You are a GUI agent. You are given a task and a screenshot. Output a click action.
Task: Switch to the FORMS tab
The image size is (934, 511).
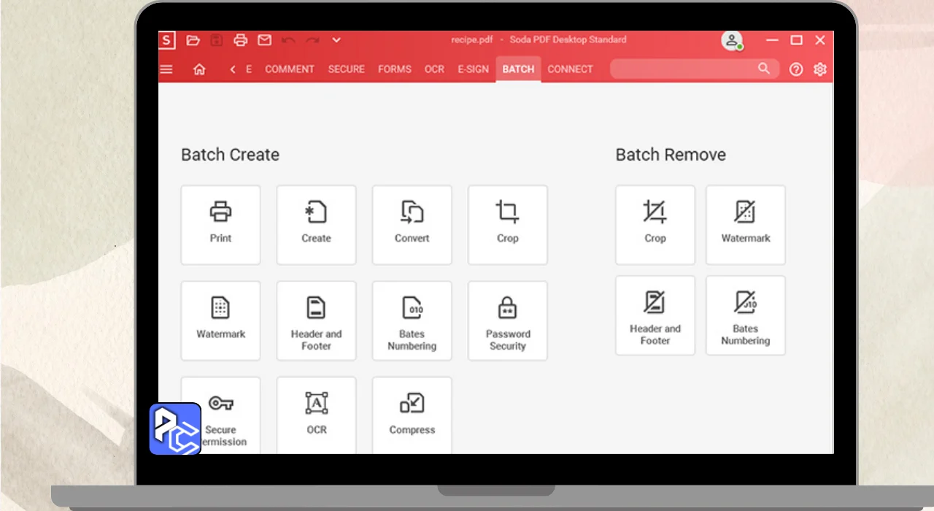pos(395,69)
